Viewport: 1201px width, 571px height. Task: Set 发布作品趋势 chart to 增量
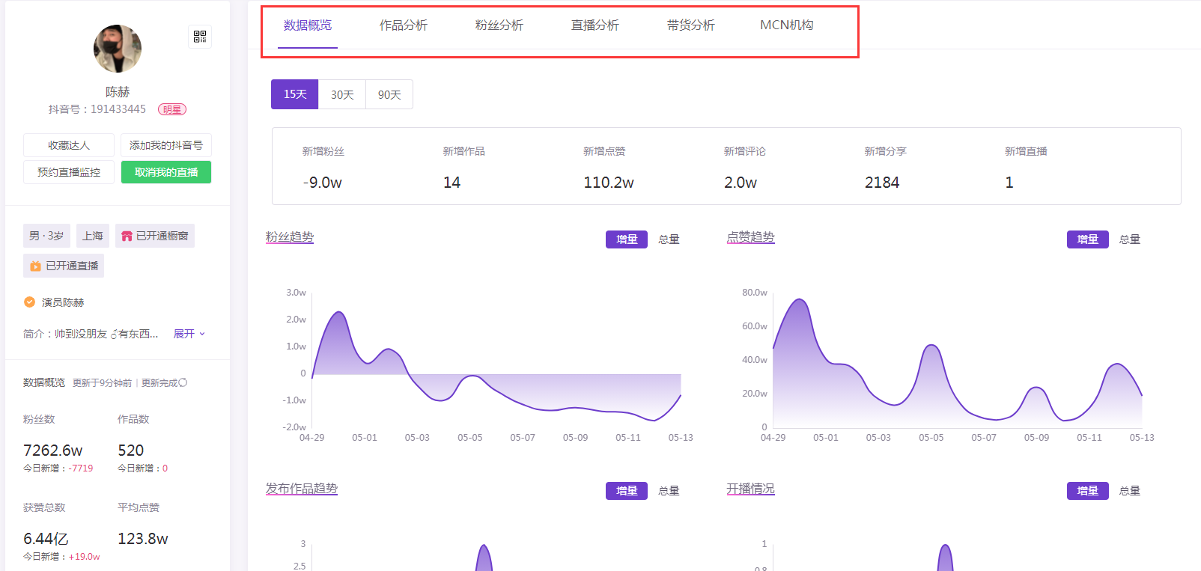(x=627, y=491)
